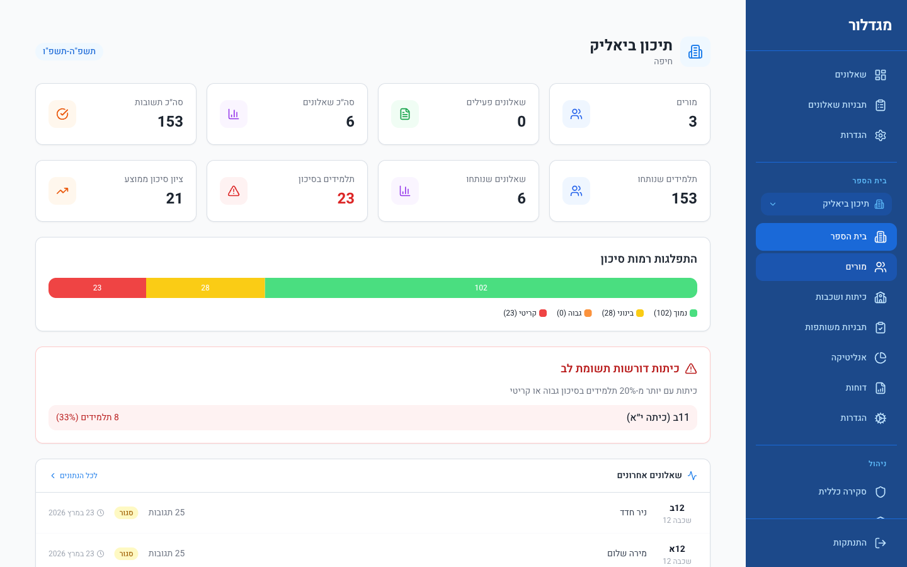The image size is (907, 567).
Task: Click the yellow בינוני legend swatch
Action: coord(640,313)
